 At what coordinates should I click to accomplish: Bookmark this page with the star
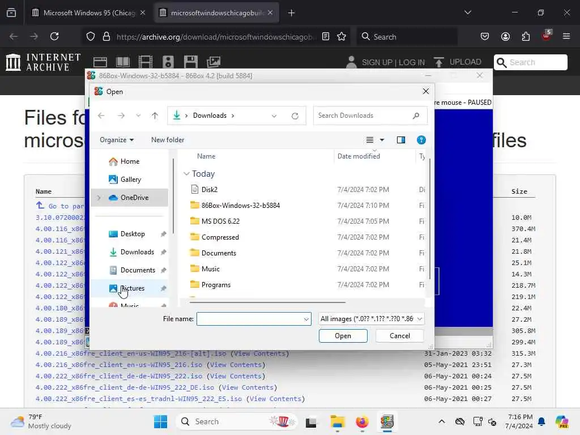[x=342, y=37]
